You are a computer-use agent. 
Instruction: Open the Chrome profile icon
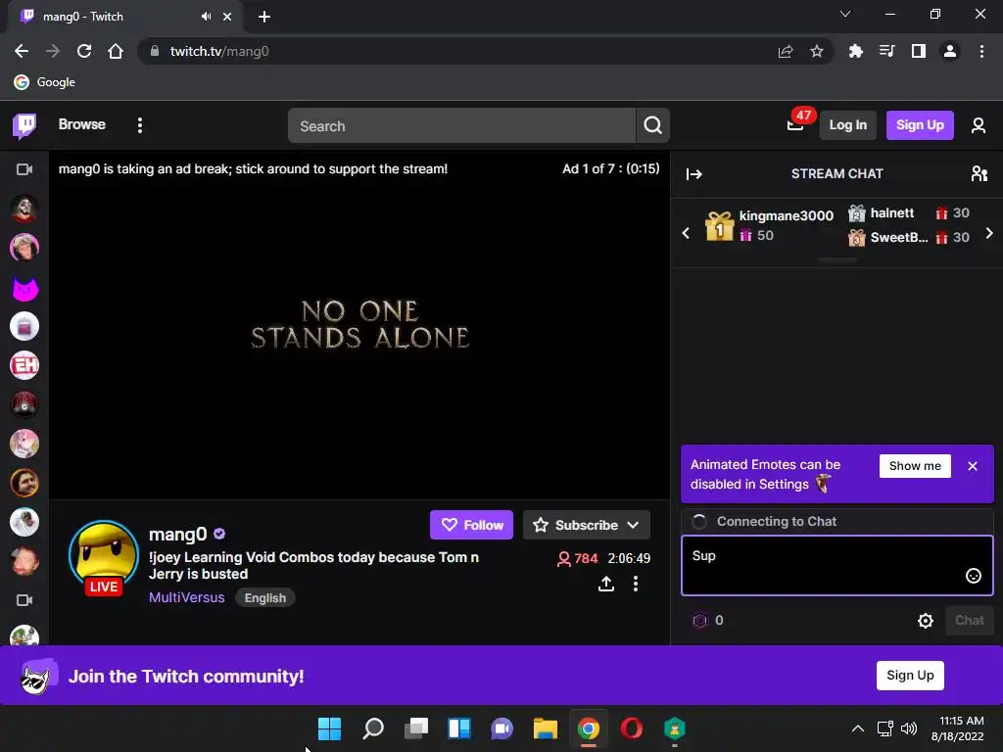tap(950, 51)
